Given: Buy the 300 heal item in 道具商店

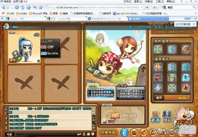Looking at the screenshot, I should coord(158,67).
